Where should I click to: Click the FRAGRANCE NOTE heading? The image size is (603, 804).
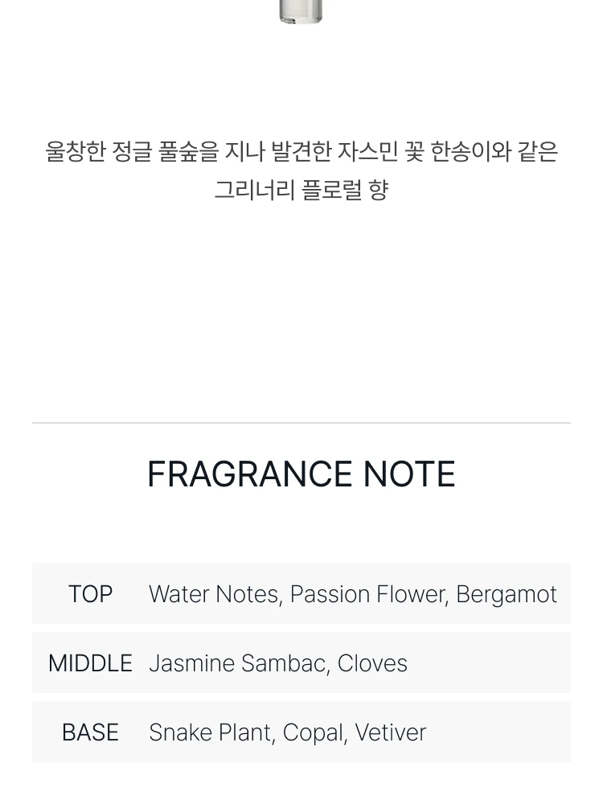(x=301, y=474)
